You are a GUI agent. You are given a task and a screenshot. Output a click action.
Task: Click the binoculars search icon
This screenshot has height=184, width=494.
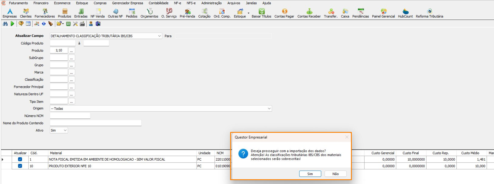5,24
